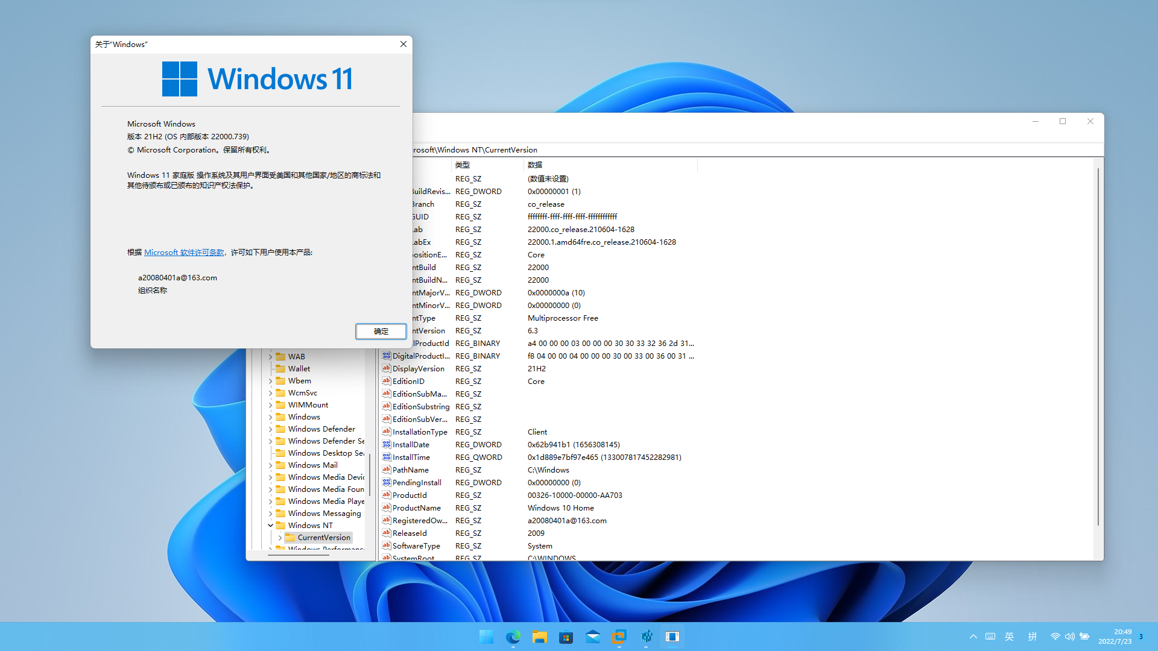Close the 关于"Windows" dialog
1158x651 pixels.
(x=403, y=44)
